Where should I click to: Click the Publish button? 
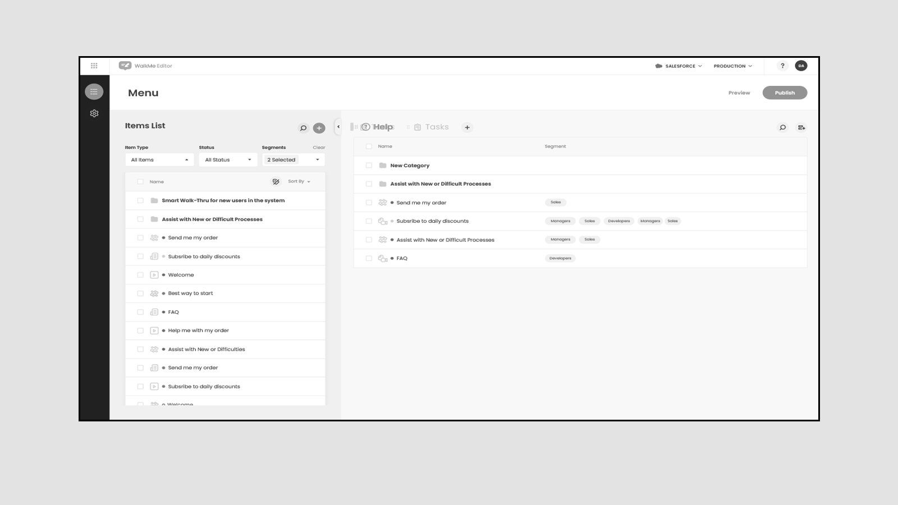coord(785,93)
